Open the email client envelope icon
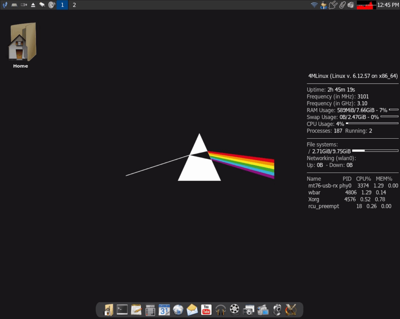 [x=192, y=310]
